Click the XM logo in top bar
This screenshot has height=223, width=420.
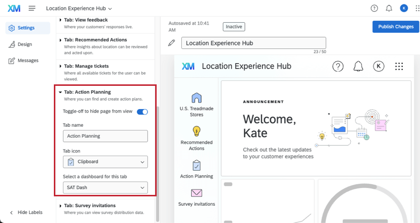coord(14,8)
